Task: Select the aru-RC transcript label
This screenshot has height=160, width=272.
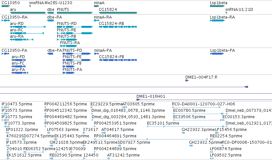Action: point(17,30)
